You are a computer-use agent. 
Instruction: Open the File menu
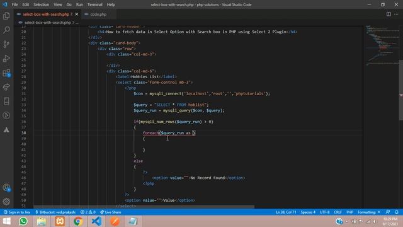(x=15, y=4)
